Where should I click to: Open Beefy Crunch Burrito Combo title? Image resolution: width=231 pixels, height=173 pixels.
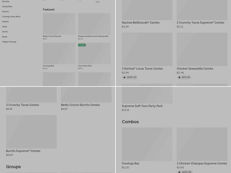pos(81,105)
